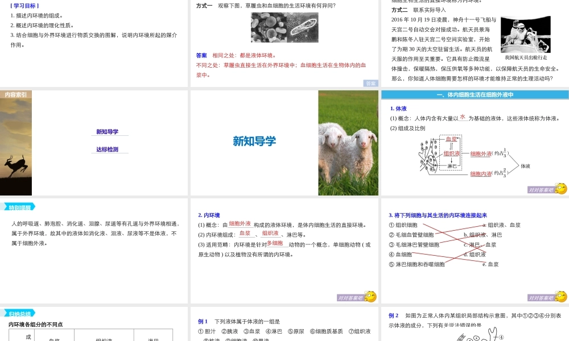Click 对对答案吧 button on the 2. 内环境 slide

[351, 298]
